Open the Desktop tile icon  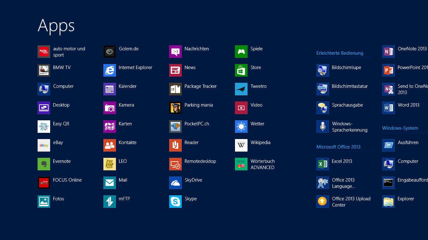(x=44, y=108)
